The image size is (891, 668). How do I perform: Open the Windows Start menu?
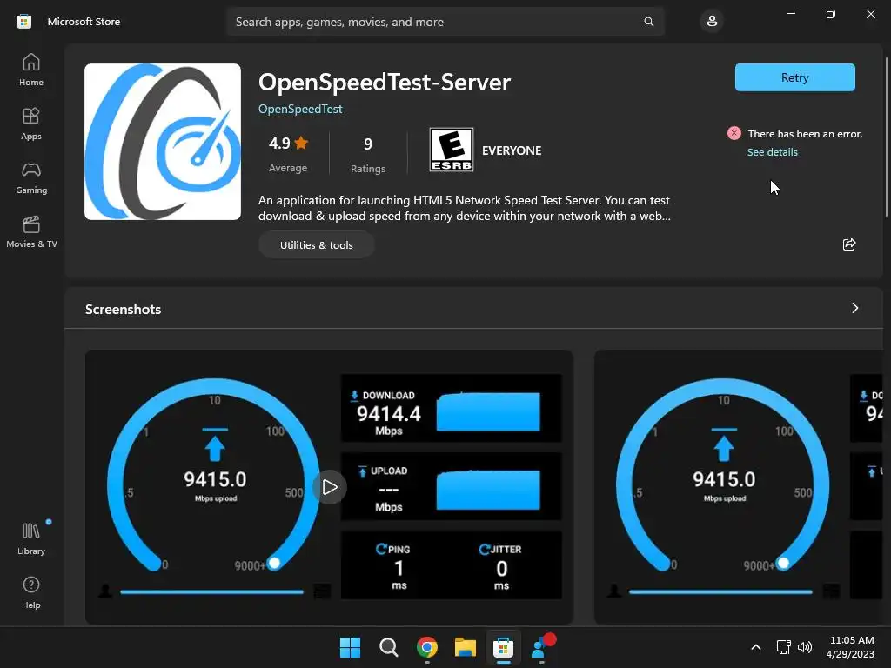point(350,647)
